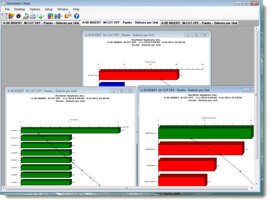This screenshot has width=271, height=203.
Task: Click the red METAL SHOP bar
Action: point(183,180)
